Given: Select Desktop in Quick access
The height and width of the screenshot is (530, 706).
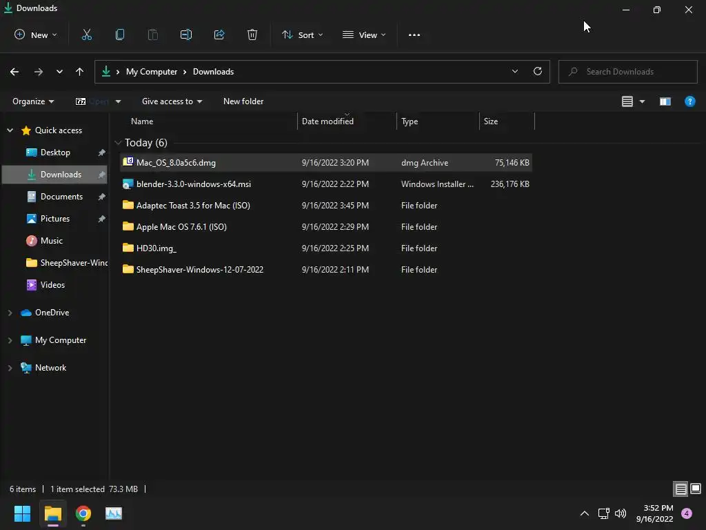Looking at the screenshot, I should [55, 153].
